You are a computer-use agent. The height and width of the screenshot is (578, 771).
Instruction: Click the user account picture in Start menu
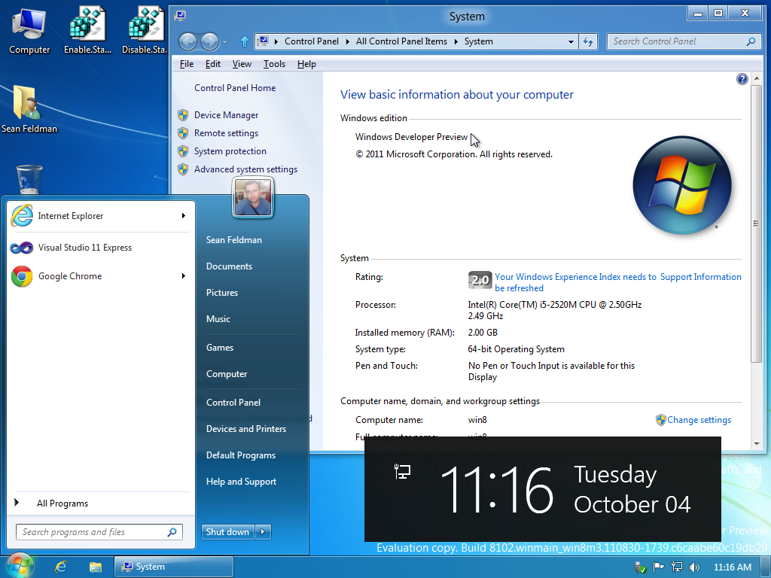pos(253,198)
